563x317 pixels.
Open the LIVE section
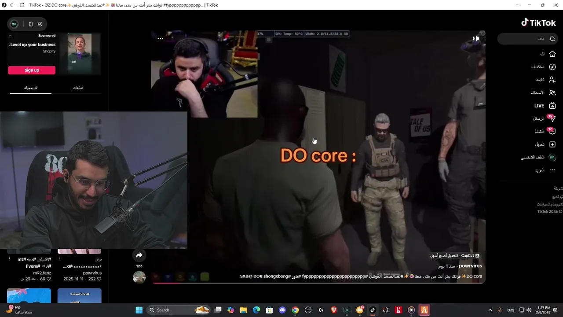click(545, 106)
